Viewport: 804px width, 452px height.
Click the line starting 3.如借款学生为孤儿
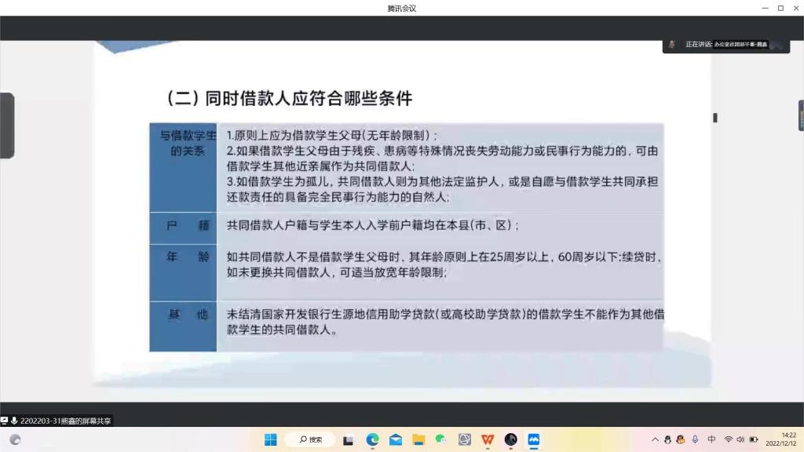[x=442, y=181]
